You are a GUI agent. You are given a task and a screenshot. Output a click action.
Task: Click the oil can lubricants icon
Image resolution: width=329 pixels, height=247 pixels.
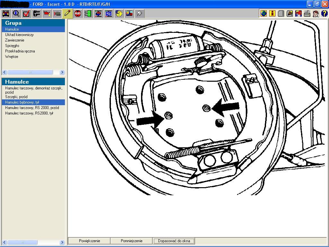tap(47, 14)
